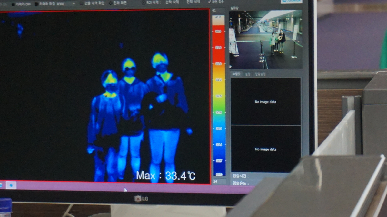Select the 스냅샷 snapshot tab
The height and width of the screenshot is (217, 387).
click(x=237, y=74)
